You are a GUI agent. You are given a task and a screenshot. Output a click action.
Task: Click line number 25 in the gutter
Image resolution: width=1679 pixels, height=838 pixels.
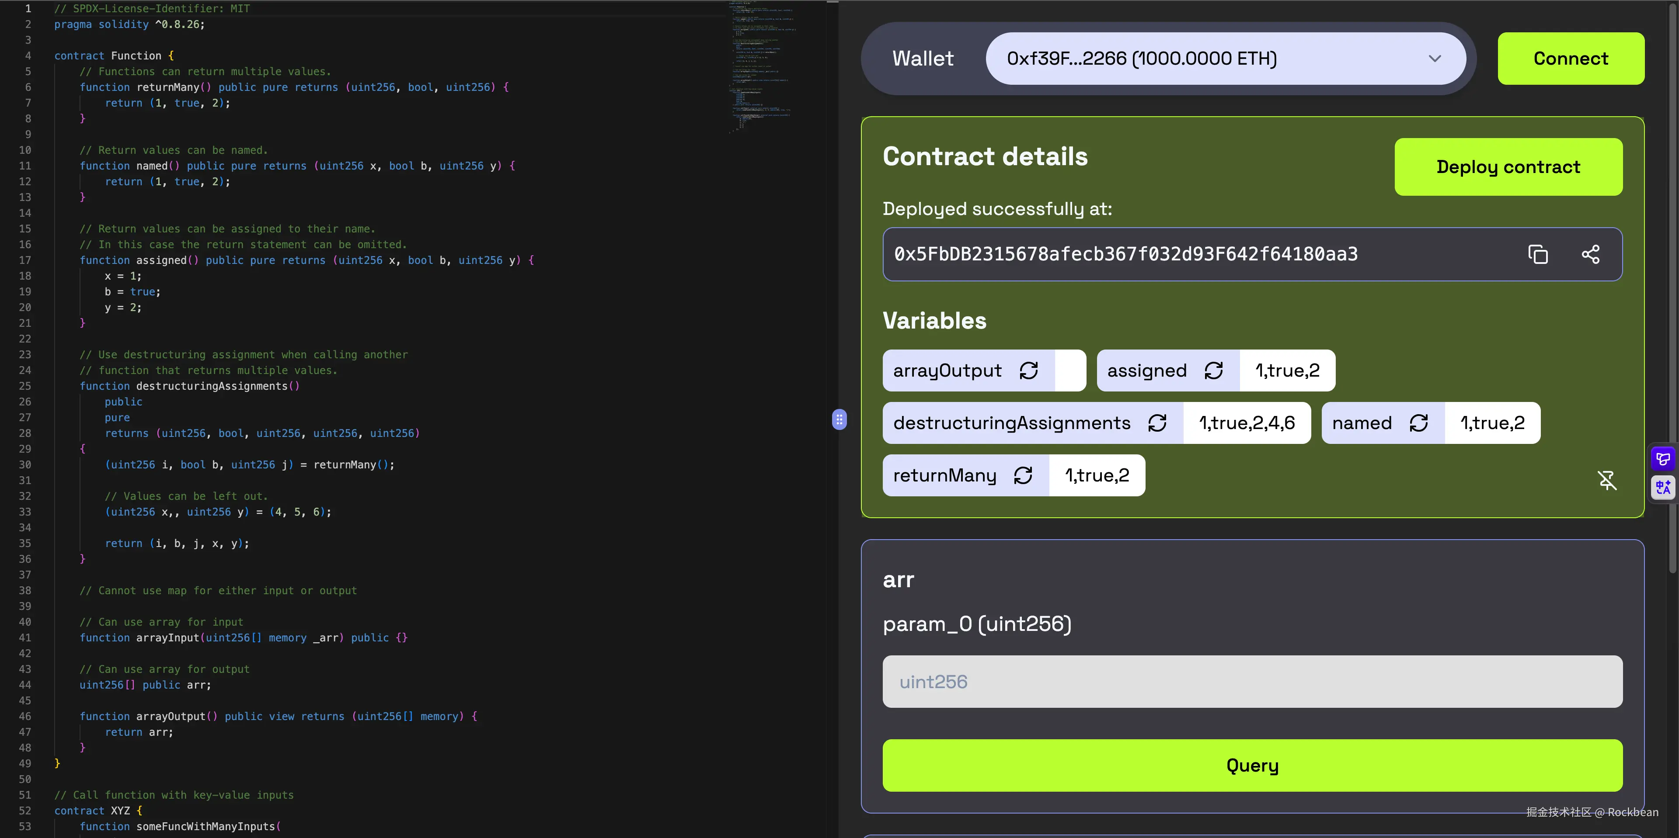pyautogui.click(x=25, y=386)
